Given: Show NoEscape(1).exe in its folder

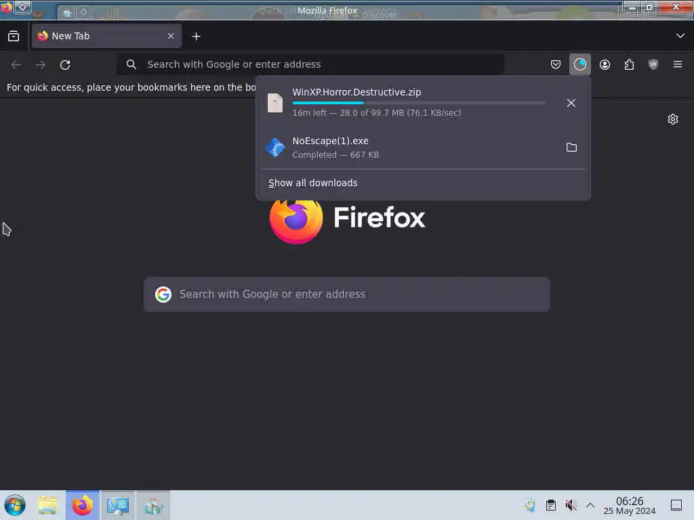Looking at the screenshot, I should pos(571,147).
